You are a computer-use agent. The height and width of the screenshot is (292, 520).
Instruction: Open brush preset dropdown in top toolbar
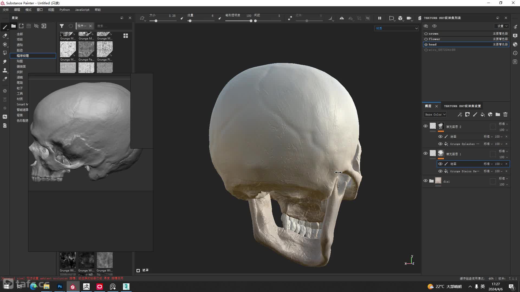[143, 18]
